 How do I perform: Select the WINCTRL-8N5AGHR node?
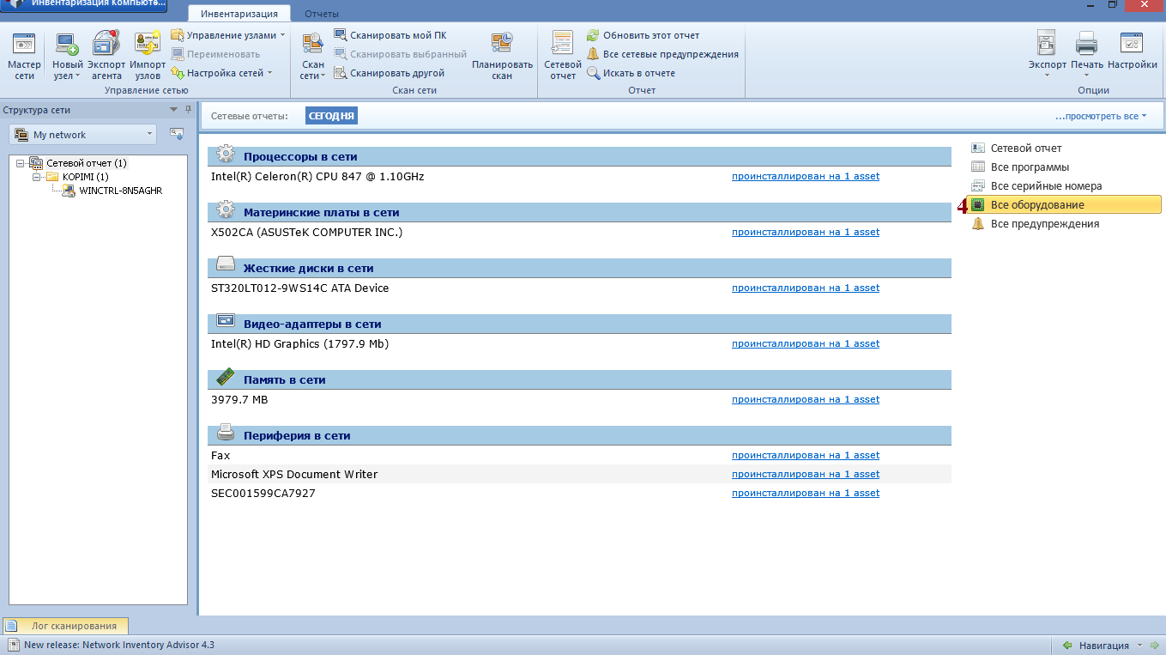coord(120,191)
